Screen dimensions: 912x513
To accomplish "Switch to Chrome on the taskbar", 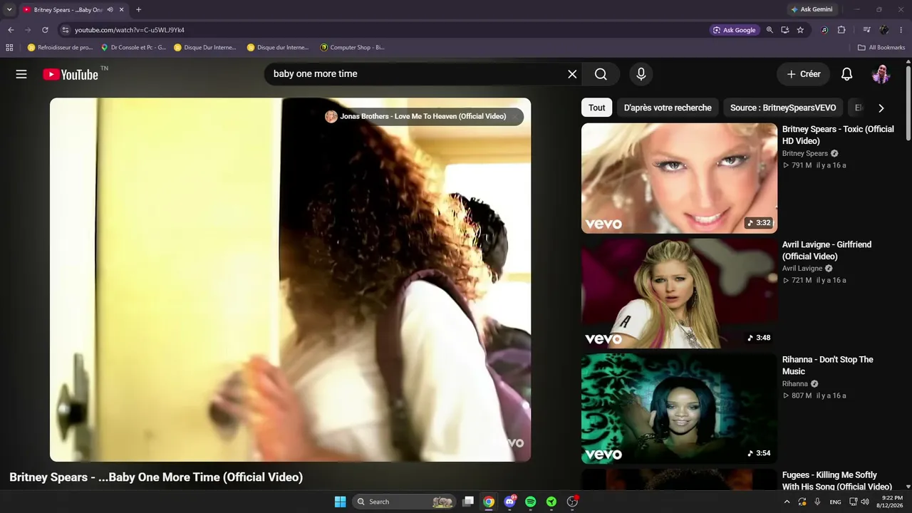I will 489,502.
